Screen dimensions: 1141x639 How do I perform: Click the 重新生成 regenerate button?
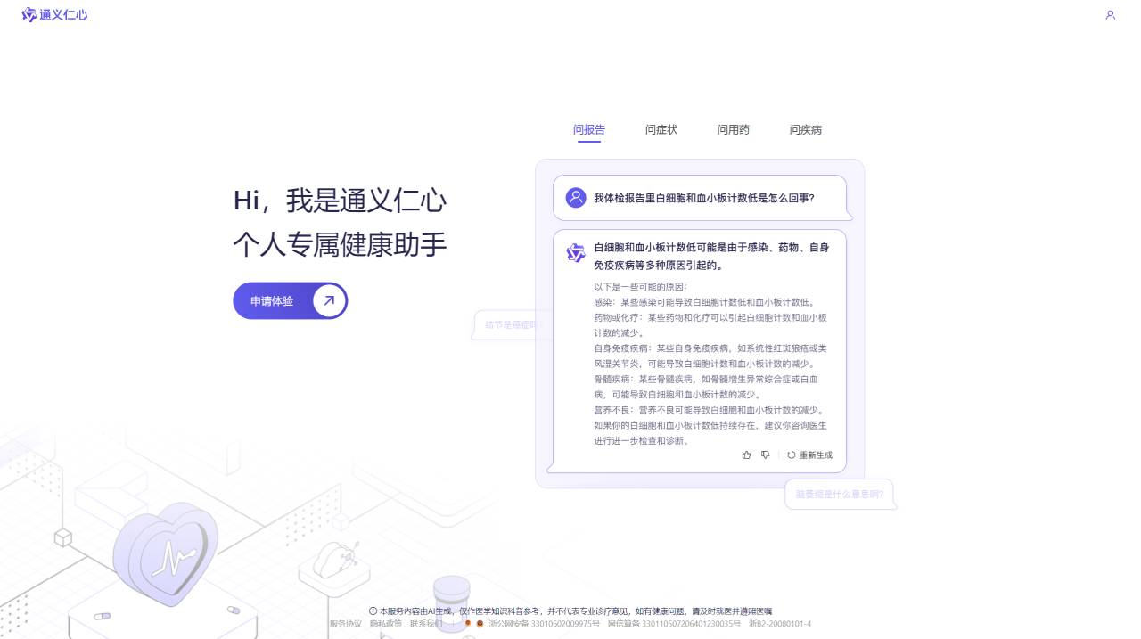pos(814,455)
